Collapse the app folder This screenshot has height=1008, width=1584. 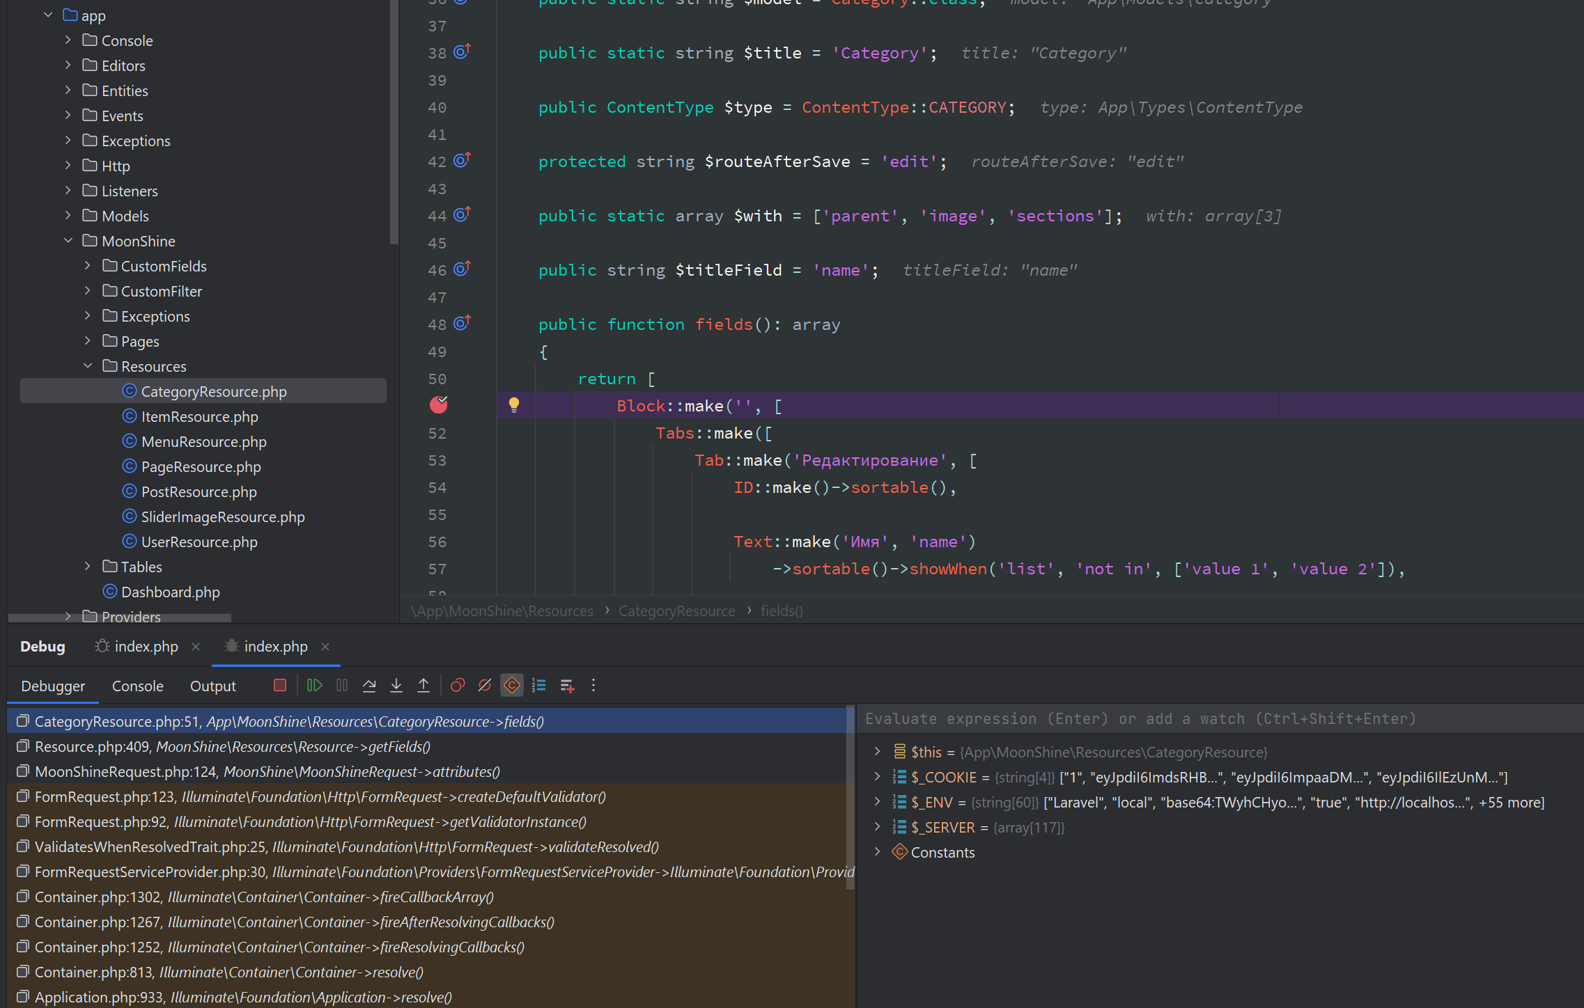[x=48, y=15]
